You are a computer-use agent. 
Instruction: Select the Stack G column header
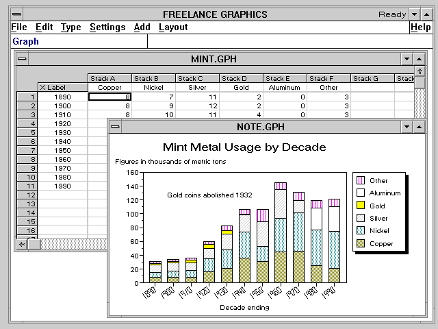click(x=372, y=78)
